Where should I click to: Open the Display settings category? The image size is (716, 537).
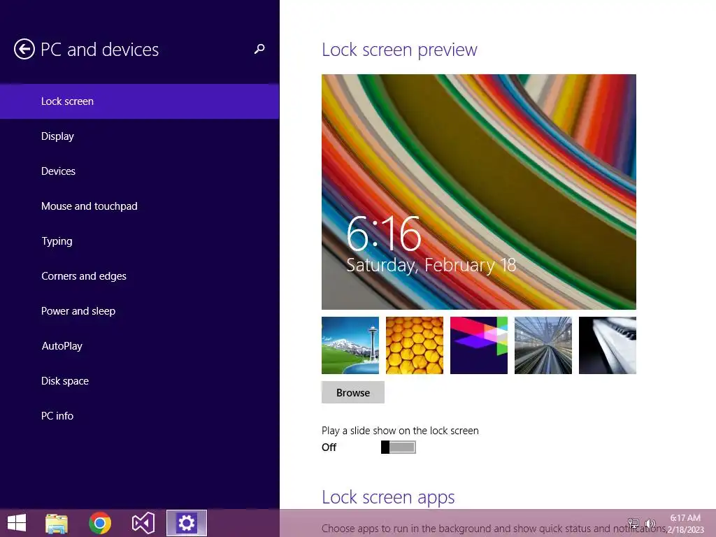click(x=139, y=136)
